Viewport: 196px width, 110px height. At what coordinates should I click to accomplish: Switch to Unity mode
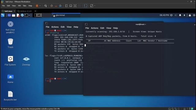(79, 6)
